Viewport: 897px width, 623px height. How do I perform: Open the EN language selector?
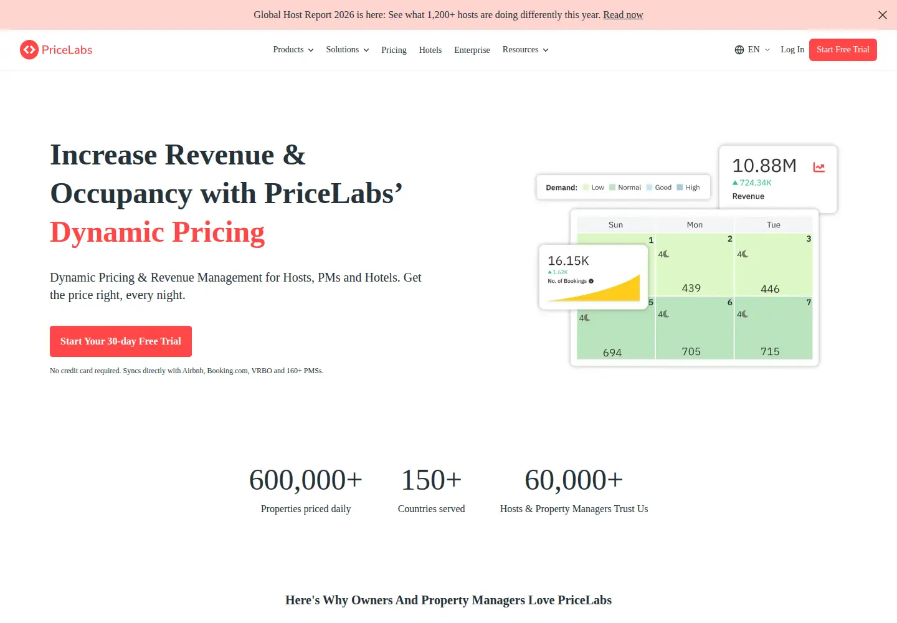coord(752,50)
